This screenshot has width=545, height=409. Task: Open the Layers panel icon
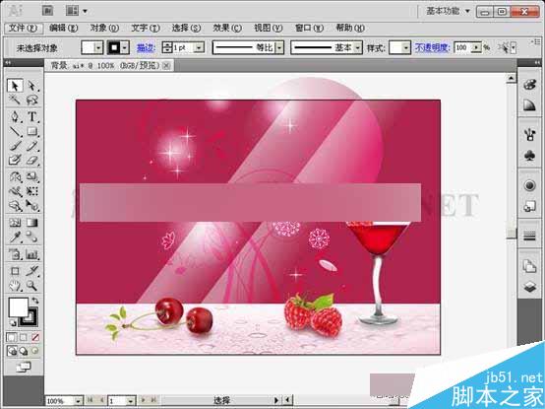coord(529,288)
